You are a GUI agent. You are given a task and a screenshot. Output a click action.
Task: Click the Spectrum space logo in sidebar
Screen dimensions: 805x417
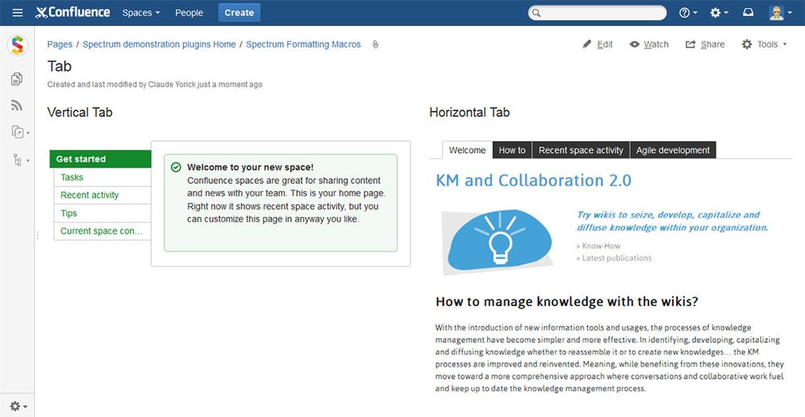pyautogui.click(x=18, y=46)
